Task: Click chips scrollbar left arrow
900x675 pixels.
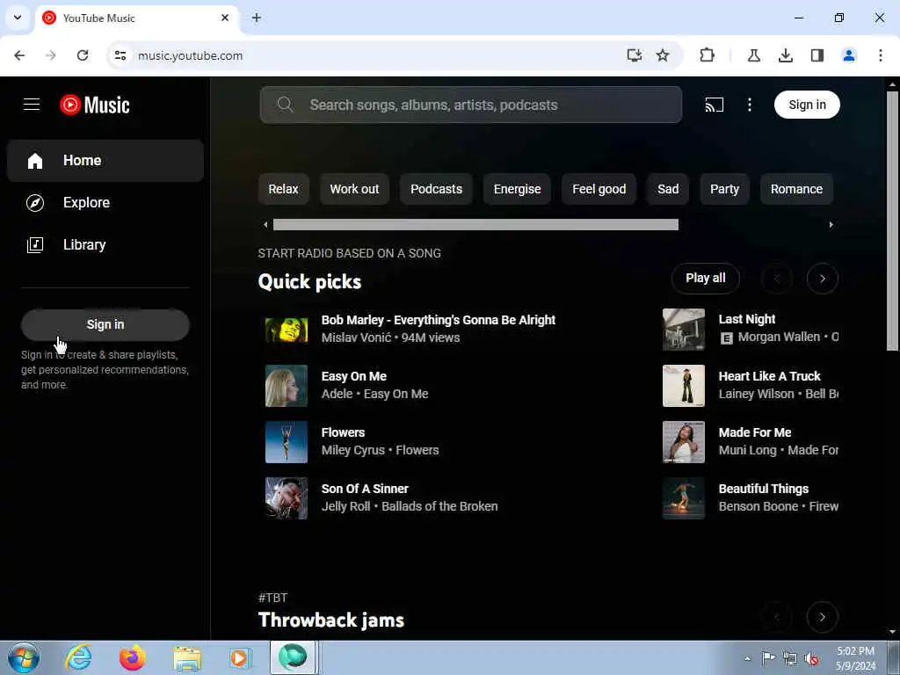Action: tap(265, 224)
